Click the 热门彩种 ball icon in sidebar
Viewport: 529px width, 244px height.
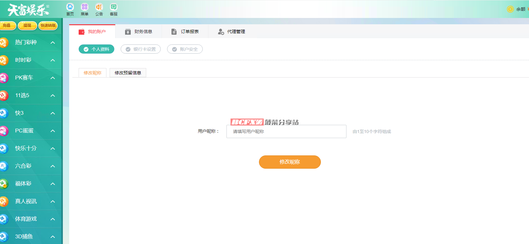coord(4,43)
